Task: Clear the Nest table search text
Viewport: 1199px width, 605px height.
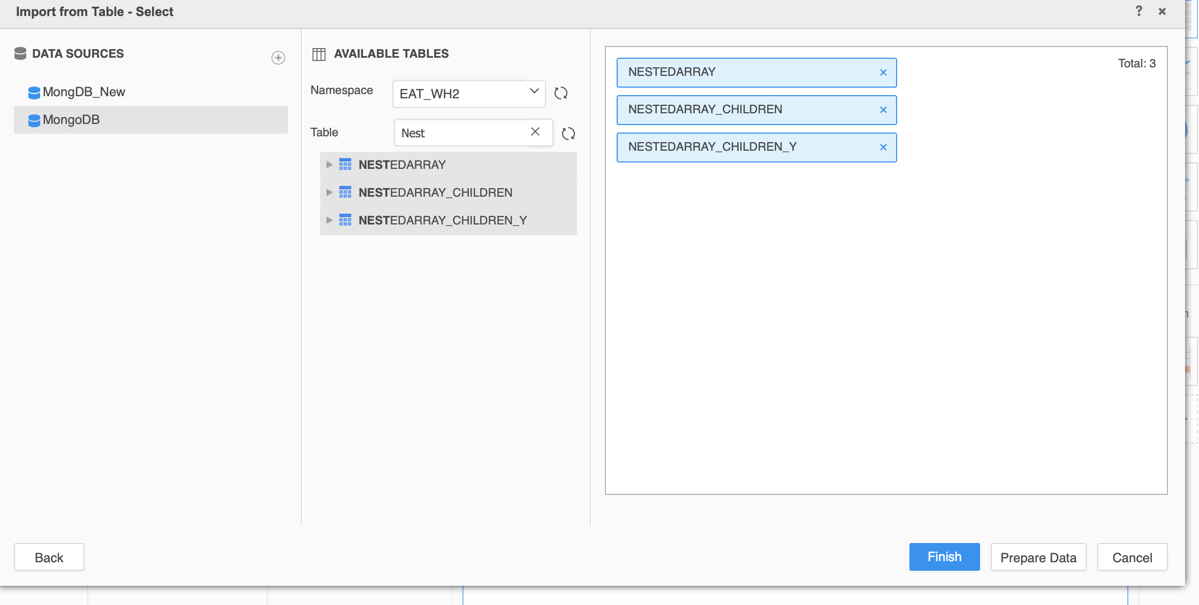Action: pyautogui.click(x=535, y=131)
